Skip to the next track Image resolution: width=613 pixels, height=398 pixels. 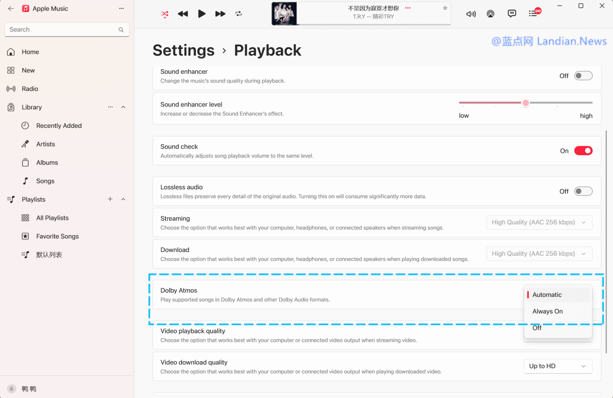(x=220, y=14)
